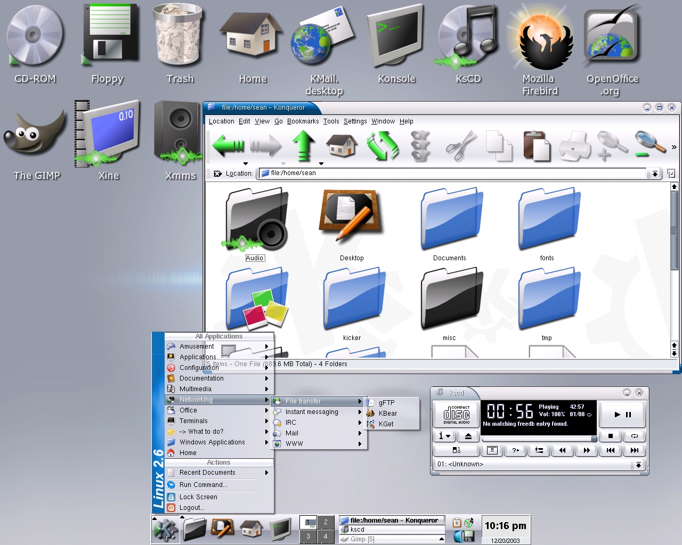Open the Up button history dropdown arrow
Viewport: 682px width, 545px height.
[x=321, y=164]
